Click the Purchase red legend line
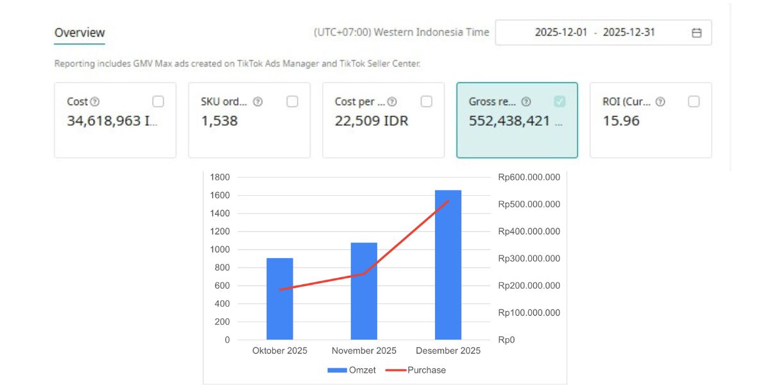 [x=395, y=370]
